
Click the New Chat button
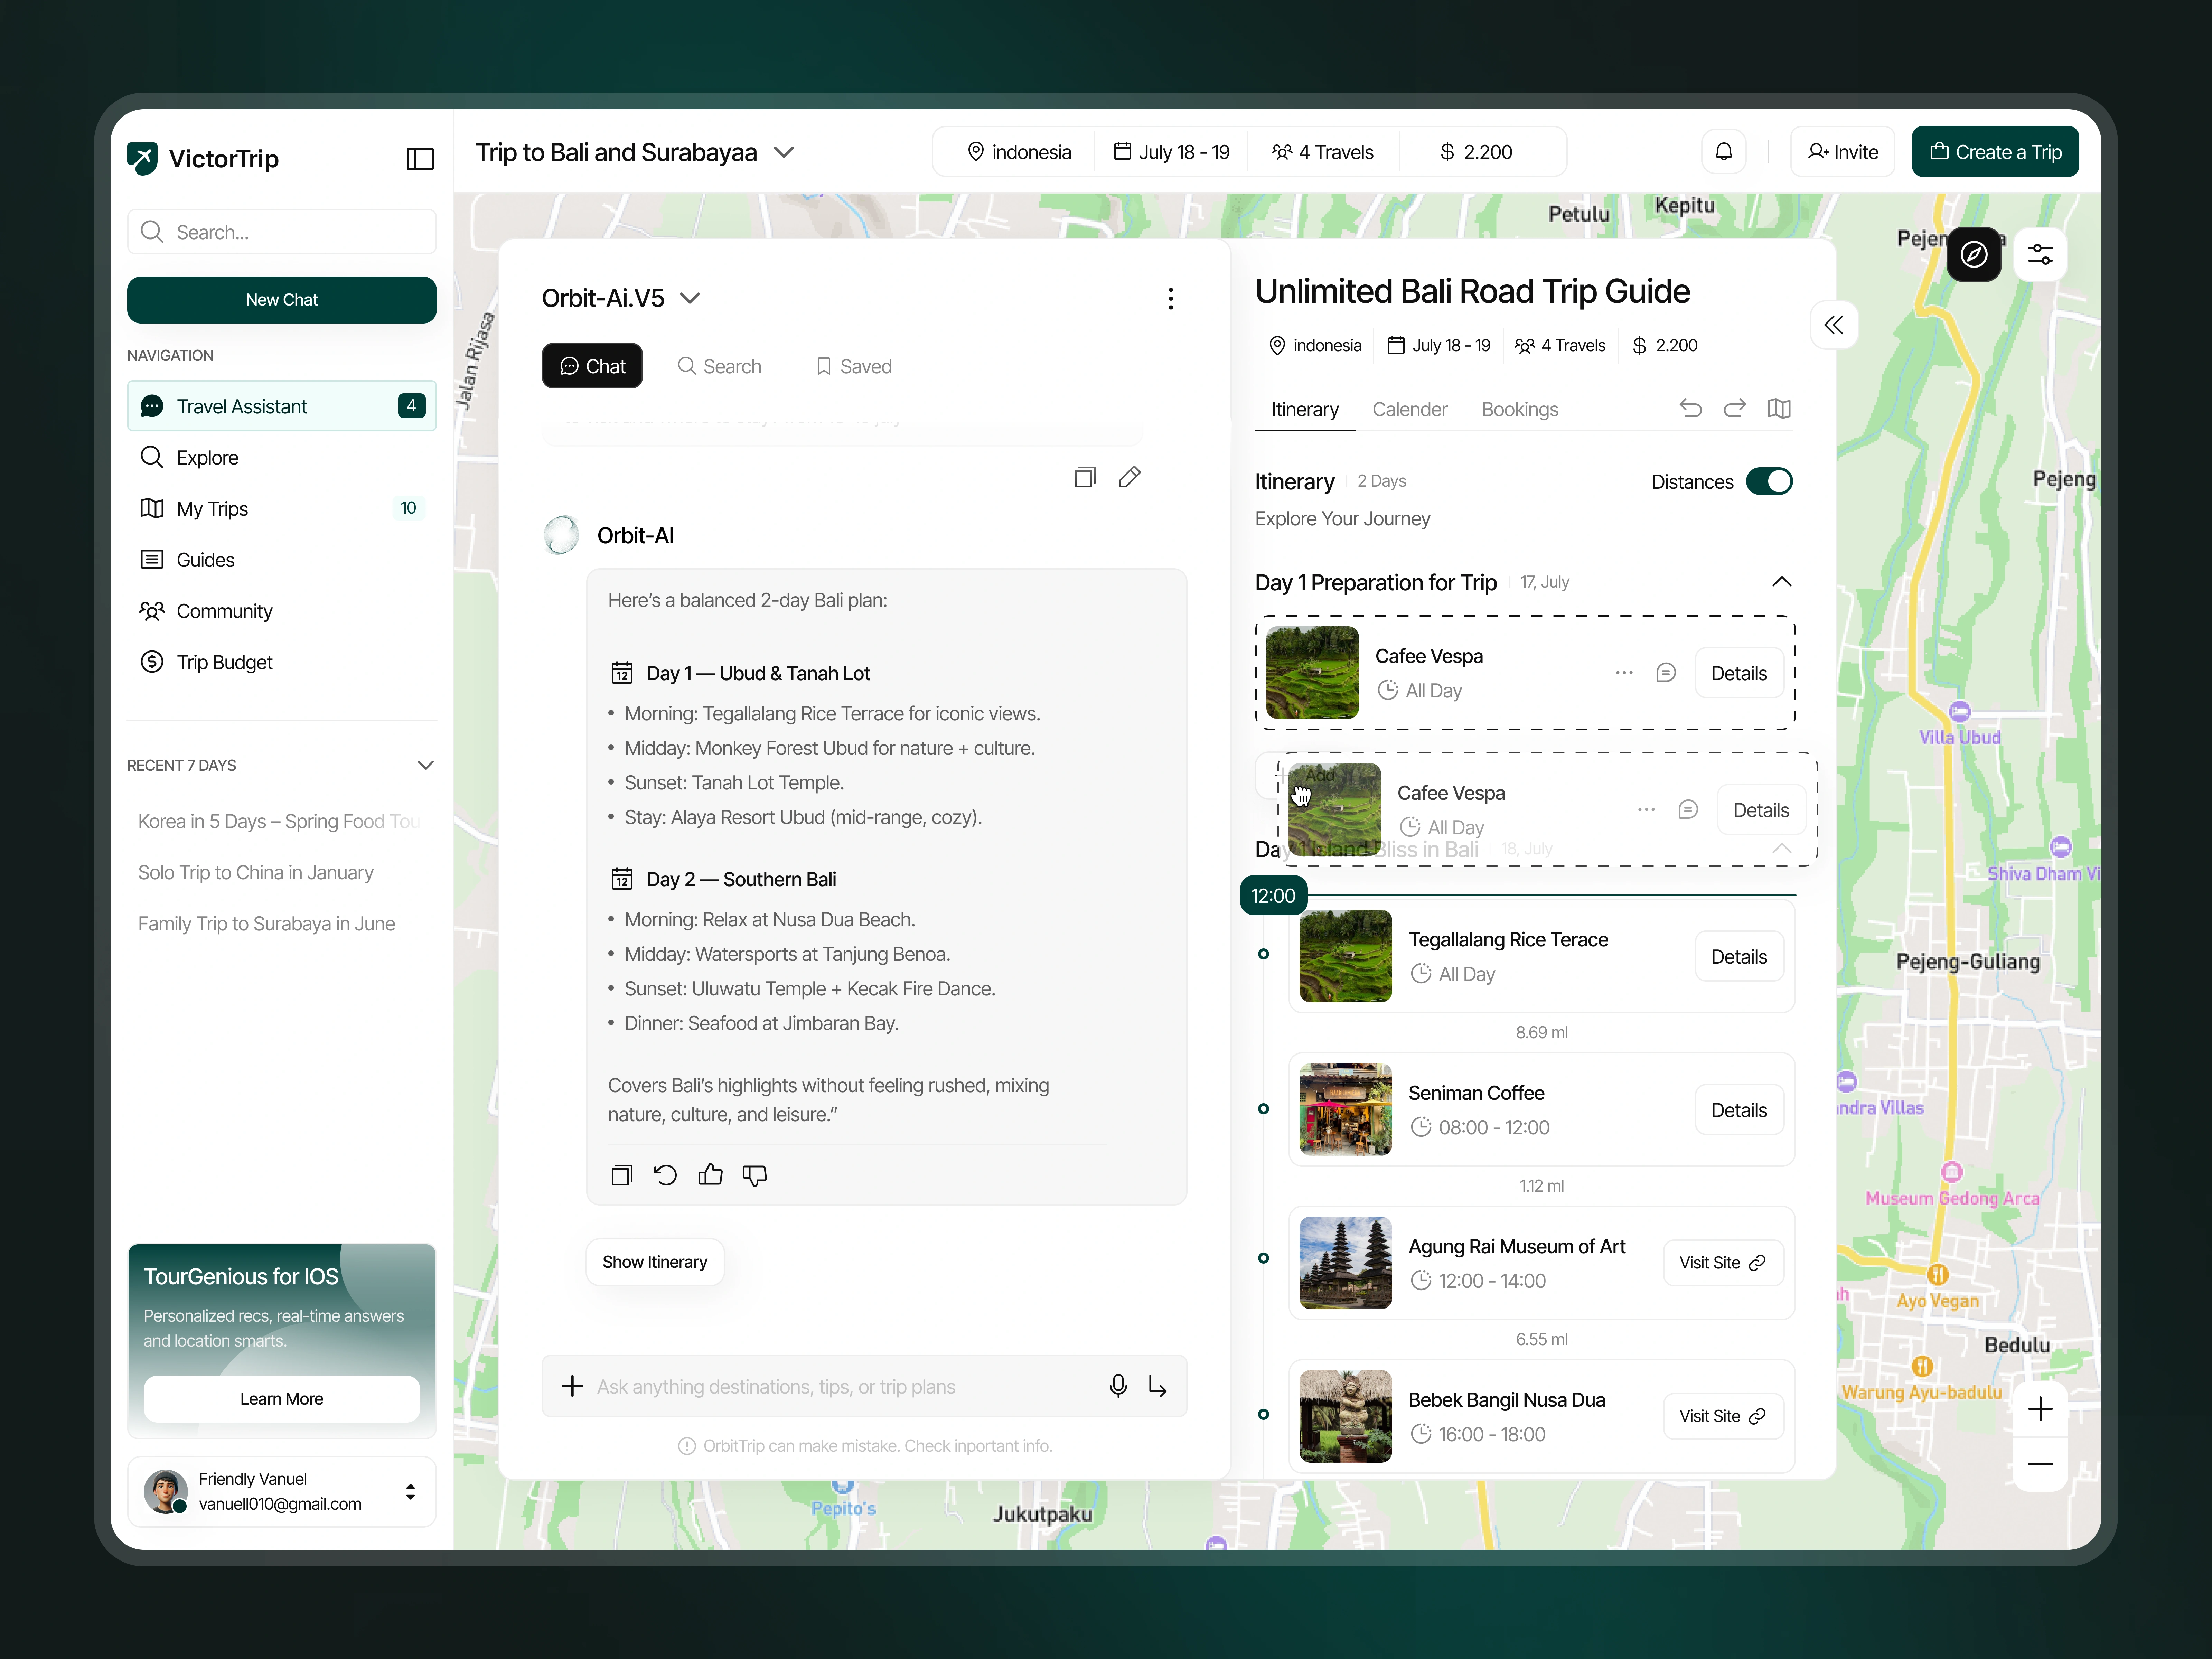pos(282,300)
